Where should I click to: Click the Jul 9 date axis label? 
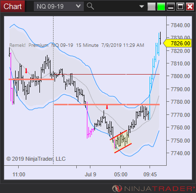coord(90,174)
